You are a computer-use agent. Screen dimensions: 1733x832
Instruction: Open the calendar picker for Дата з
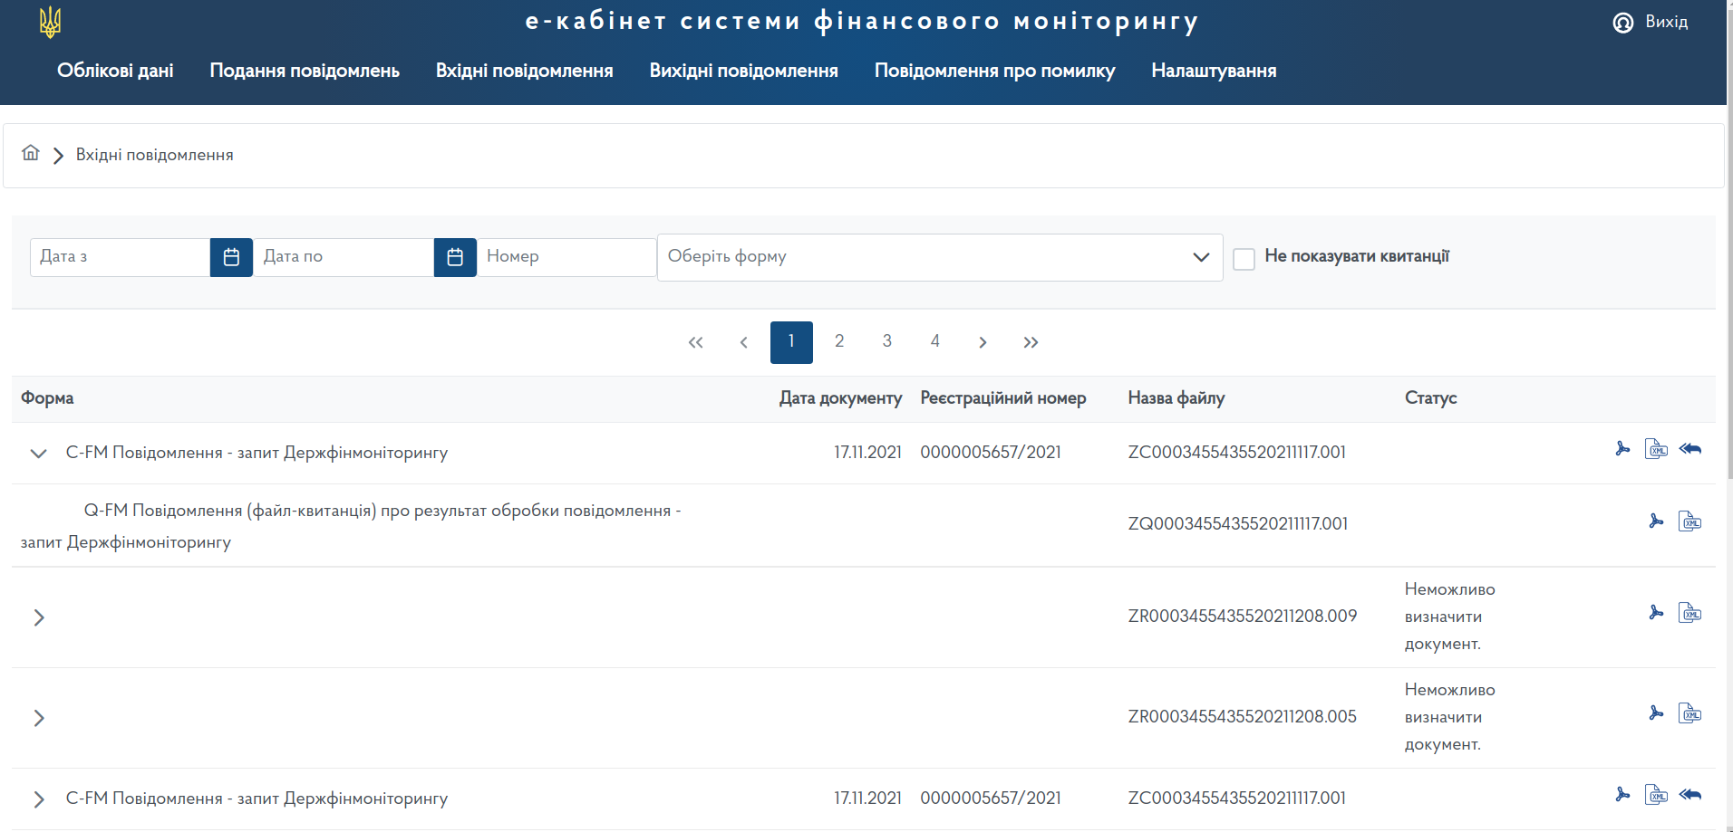231,257
